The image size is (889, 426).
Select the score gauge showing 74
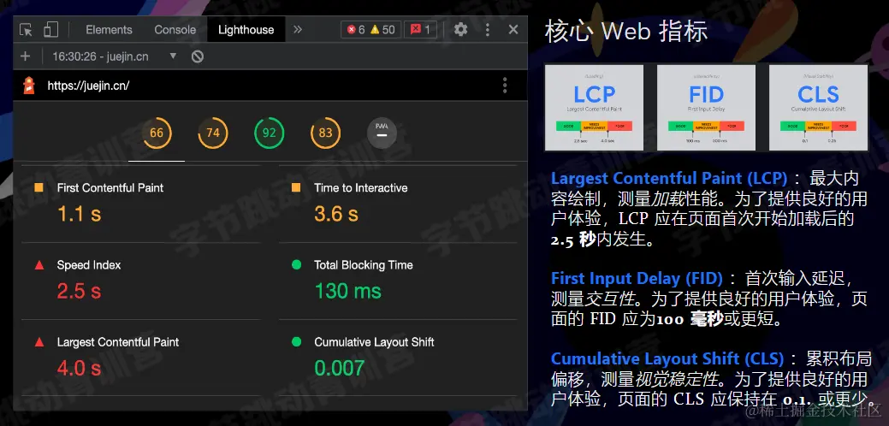pos(212,133)
